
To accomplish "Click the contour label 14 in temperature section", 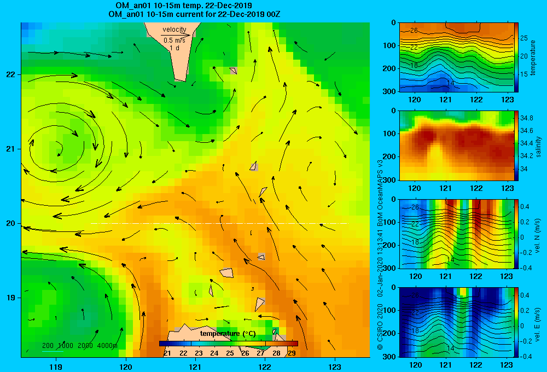I will 450,83.
